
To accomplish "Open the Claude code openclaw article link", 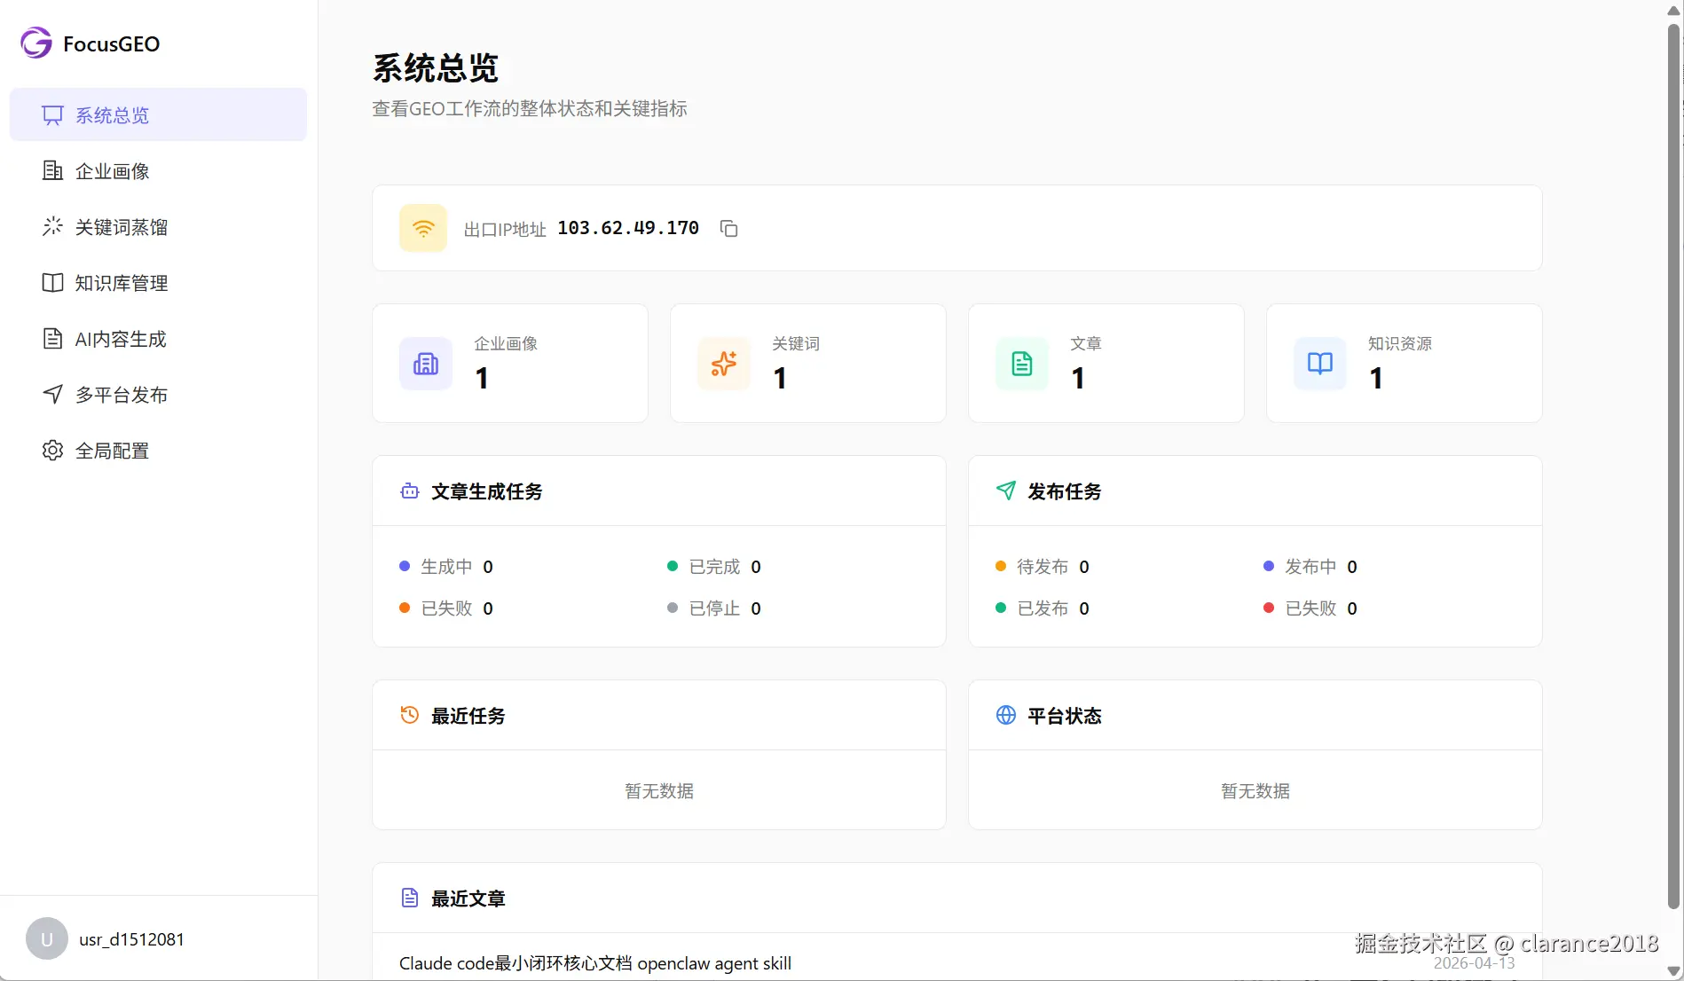I will (594, 962).
